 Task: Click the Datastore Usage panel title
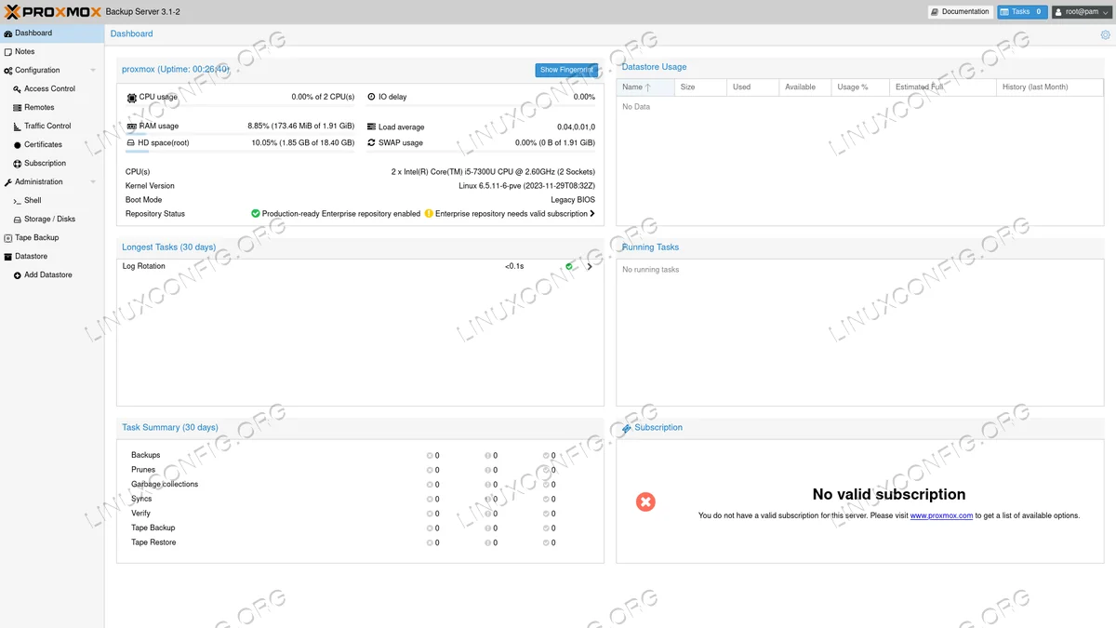[654, 67]
